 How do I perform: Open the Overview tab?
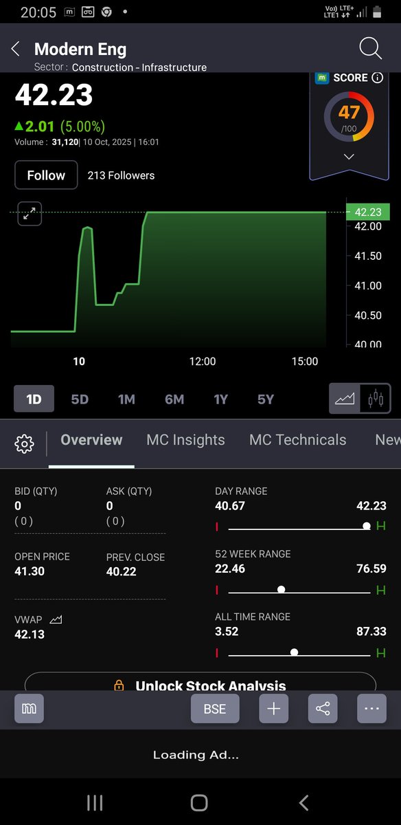point(91,440)
